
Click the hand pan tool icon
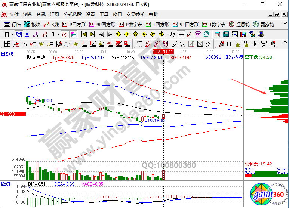coord(172,34)
